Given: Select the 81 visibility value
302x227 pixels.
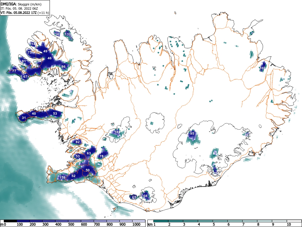Looking at the screenshot, I should tap(24, 61).
